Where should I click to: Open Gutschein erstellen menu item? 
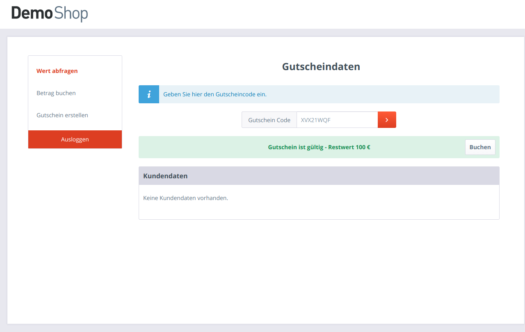pyautogui.click(x=62, y=115)
